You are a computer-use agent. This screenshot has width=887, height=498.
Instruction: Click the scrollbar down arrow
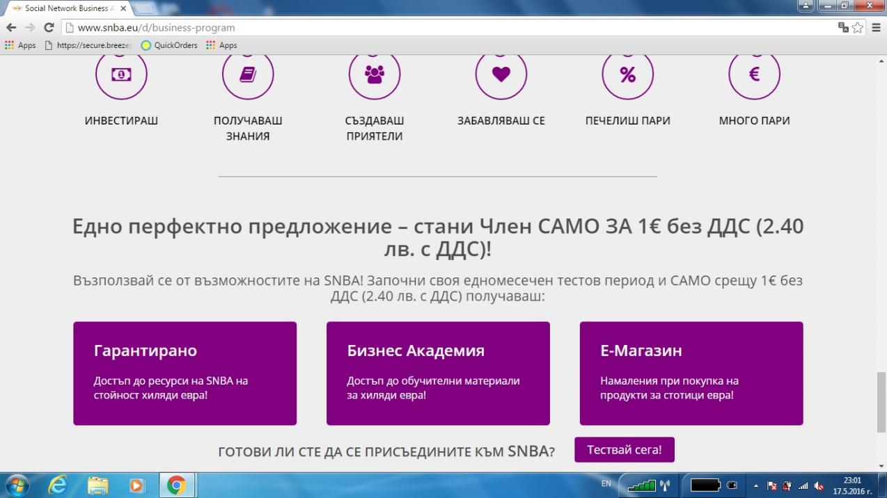point(881,466)
